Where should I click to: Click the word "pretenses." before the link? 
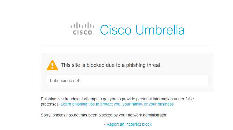50,104
